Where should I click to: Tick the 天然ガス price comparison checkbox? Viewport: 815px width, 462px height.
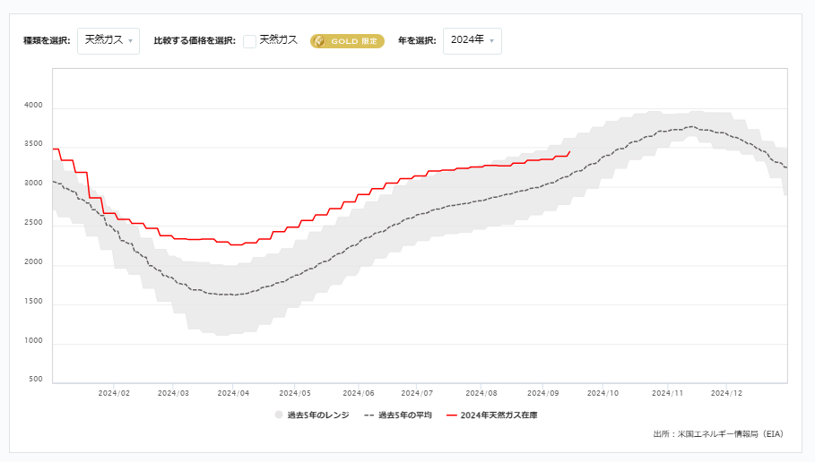pyautogui.click(x=249, y=41)
